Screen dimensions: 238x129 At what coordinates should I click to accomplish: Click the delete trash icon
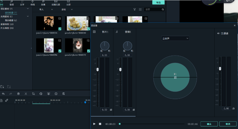coord(18,94)
